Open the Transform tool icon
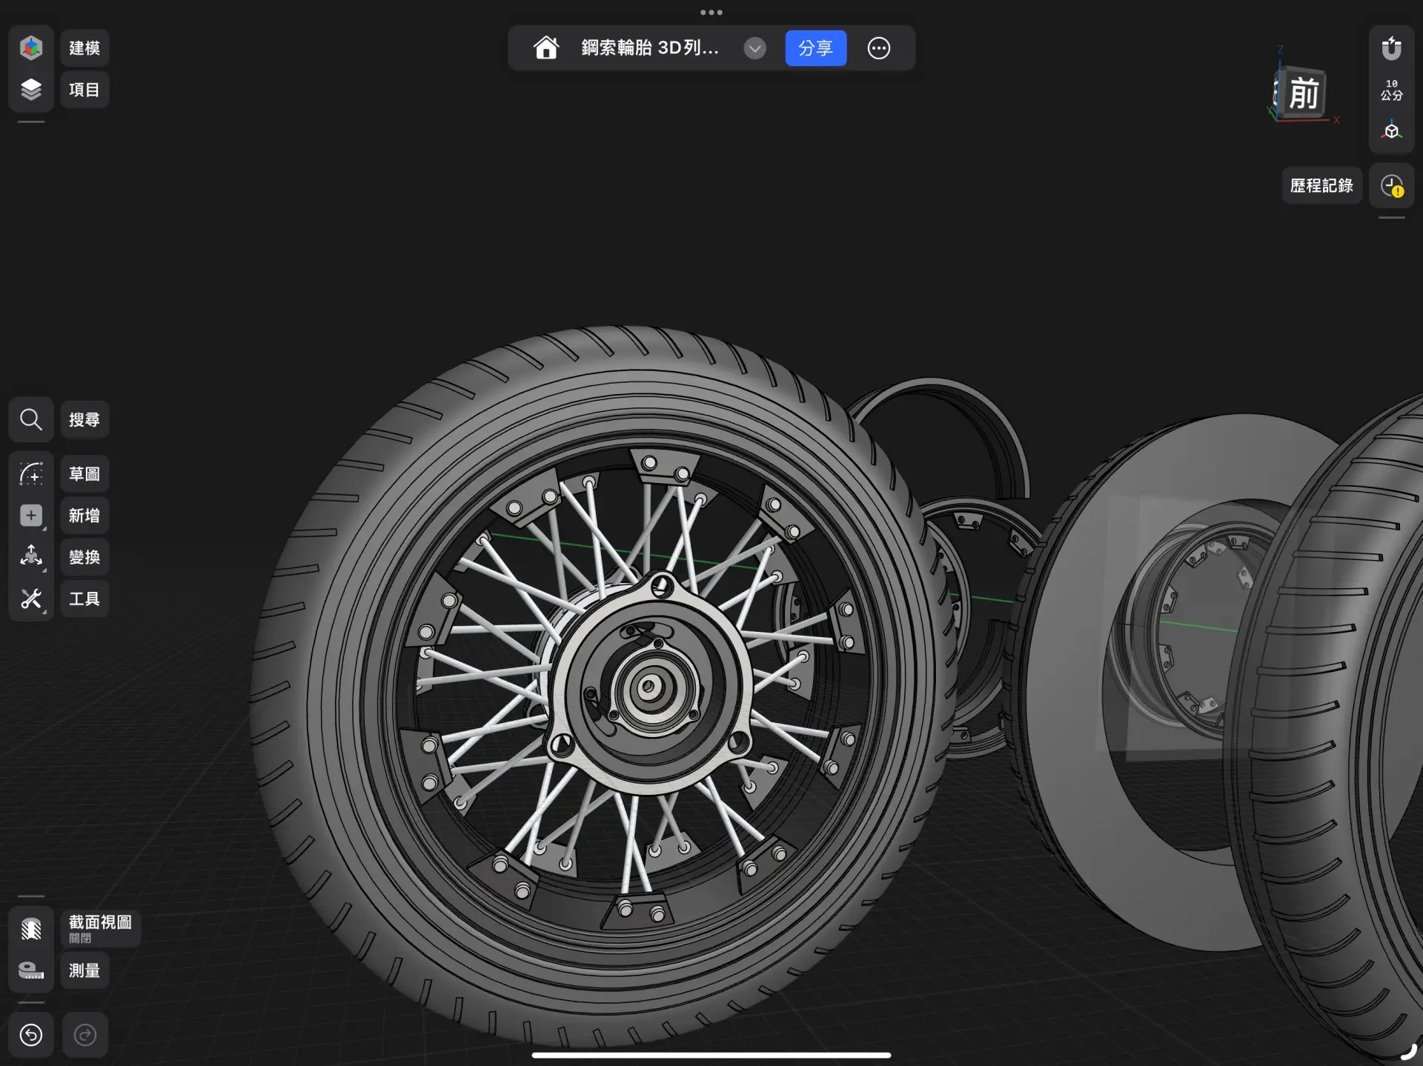The width and height of the screenshot is (1423, 1066). 31,557
